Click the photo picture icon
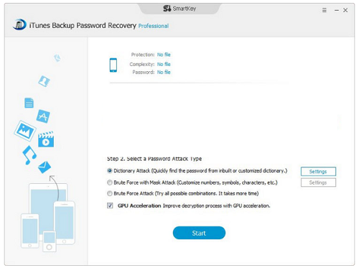Screen dimensions: 359x268 (x=25, y=131)
